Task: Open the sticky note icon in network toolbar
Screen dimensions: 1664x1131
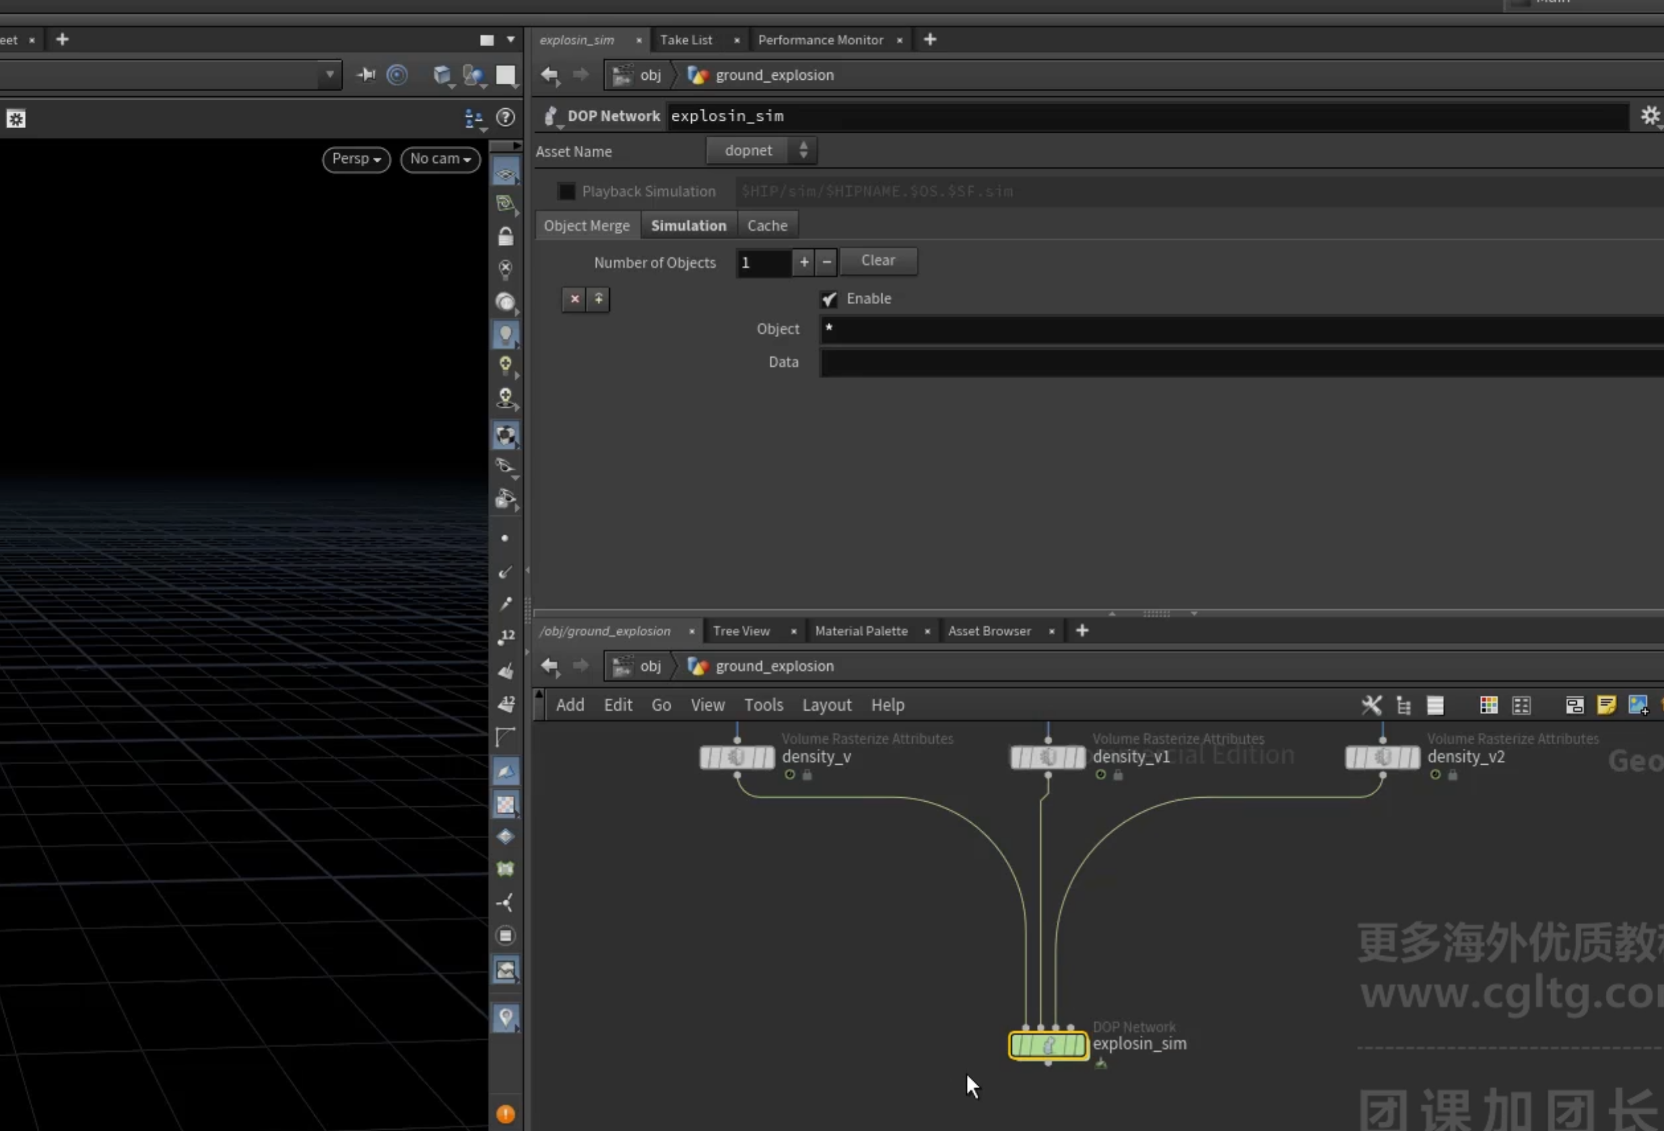Action: [1606, 705]
